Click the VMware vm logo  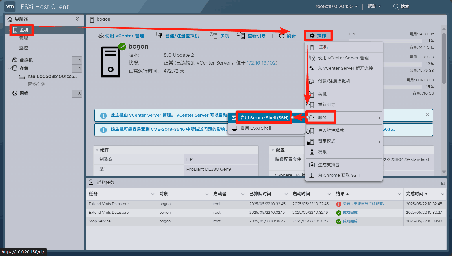(x=10, y=6)
